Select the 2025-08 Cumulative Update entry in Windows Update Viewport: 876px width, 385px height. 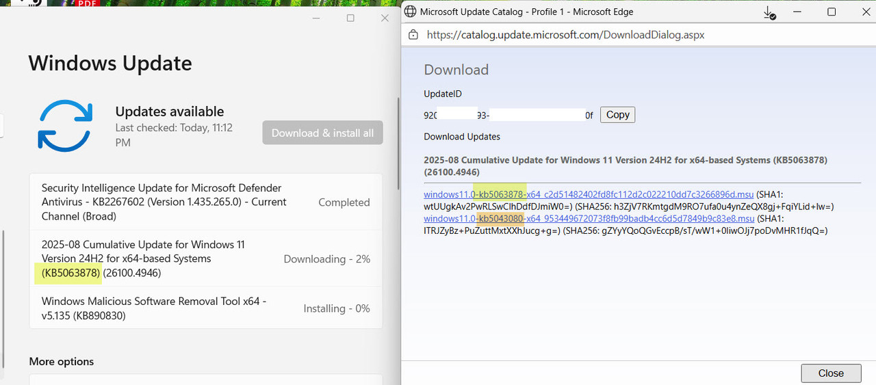(x=206, y=258)
